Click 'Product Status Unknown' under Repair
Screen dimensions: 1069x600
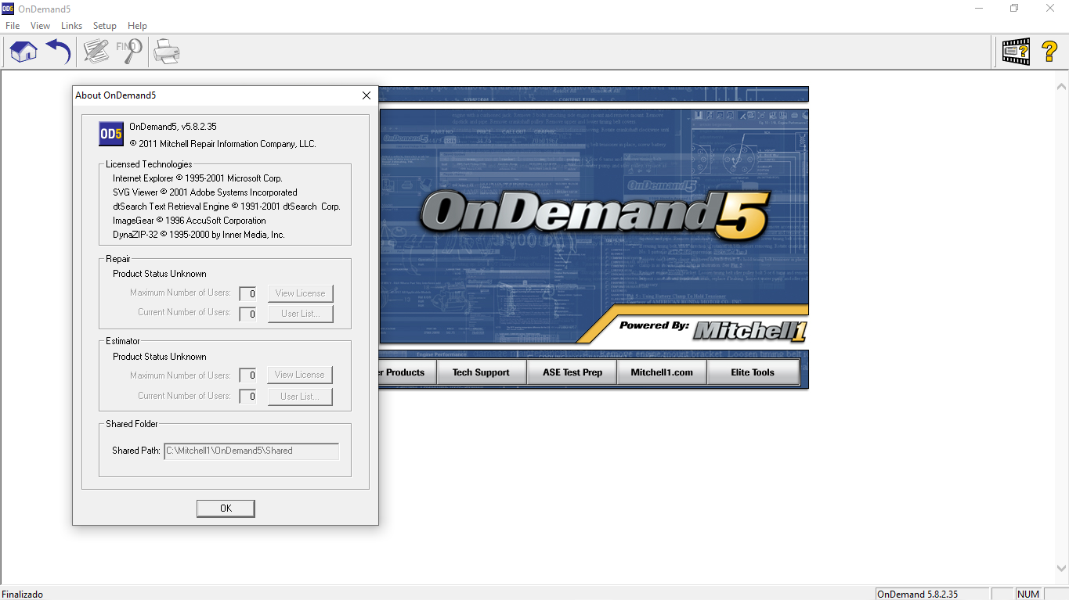click(160, 274)
